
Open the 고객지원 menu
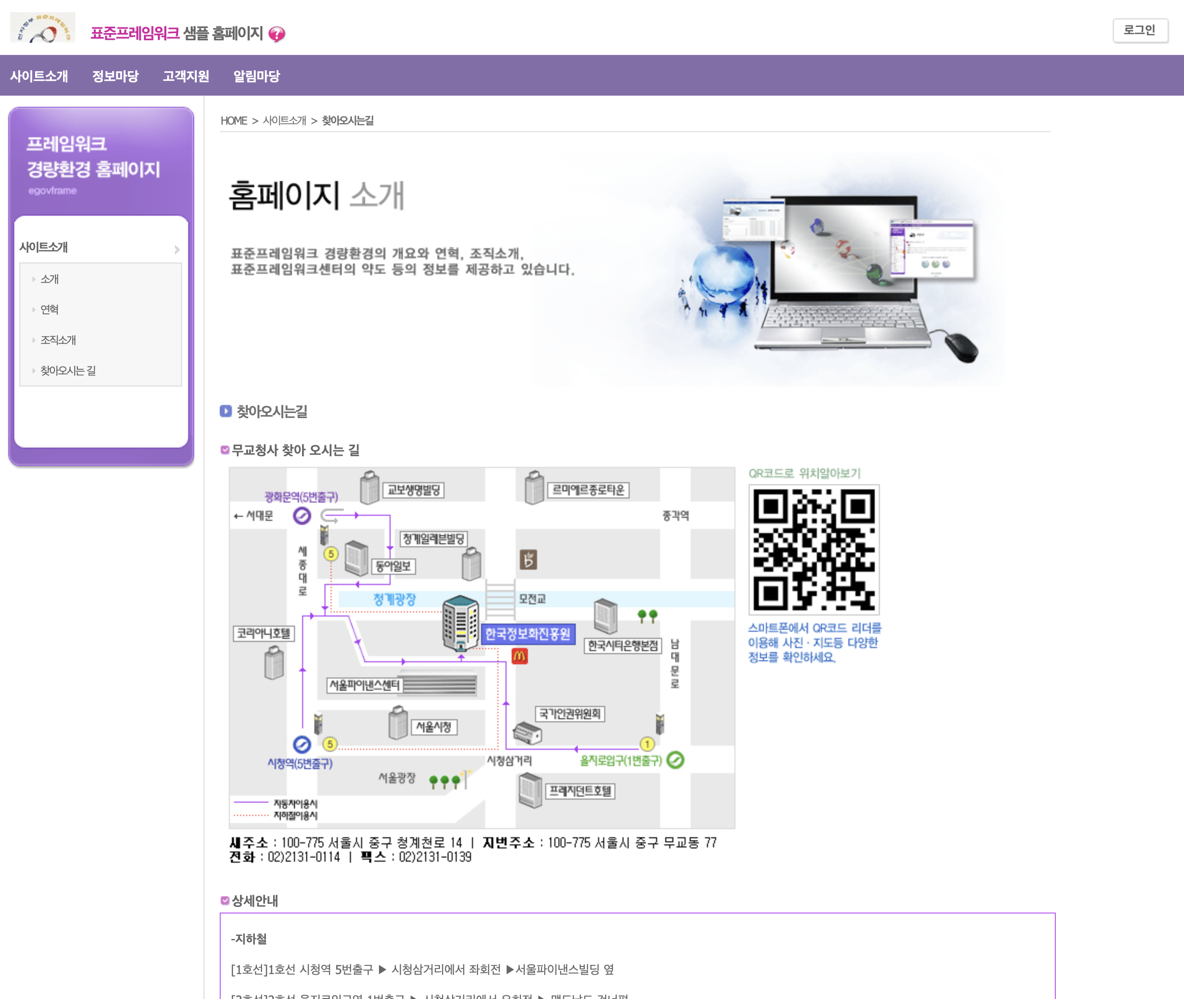coord(186,76)
